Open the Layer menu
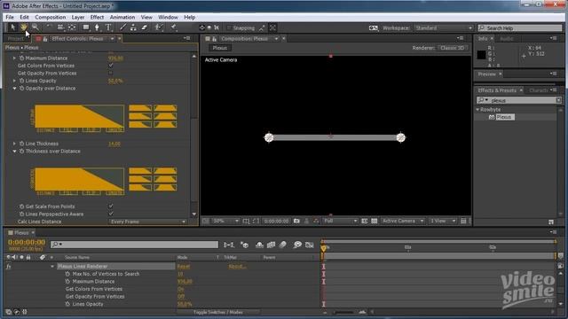Image resolution: width=568 pixels, height=319 pixels. tap(78, 17)
